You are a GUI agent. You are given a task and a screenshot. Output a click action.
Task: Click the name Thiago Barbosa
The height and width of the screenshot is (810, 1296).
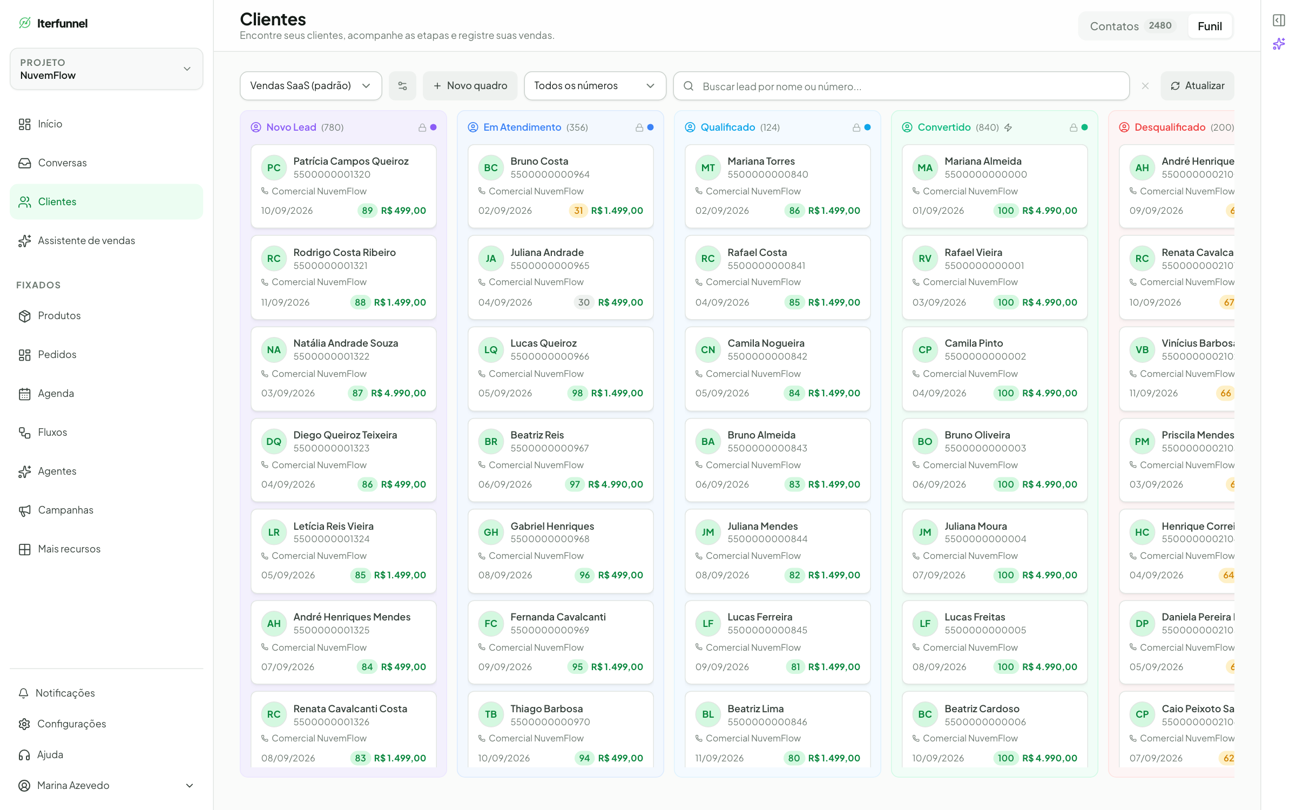(x=546, y=709)
